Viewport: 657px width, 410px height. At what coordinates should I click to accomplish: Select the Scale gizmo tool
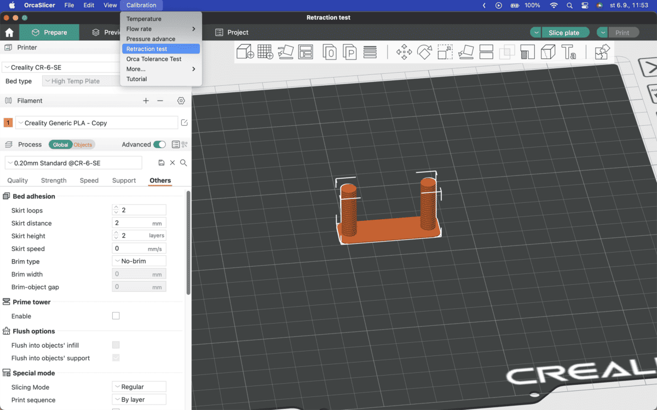pos(445,52)
